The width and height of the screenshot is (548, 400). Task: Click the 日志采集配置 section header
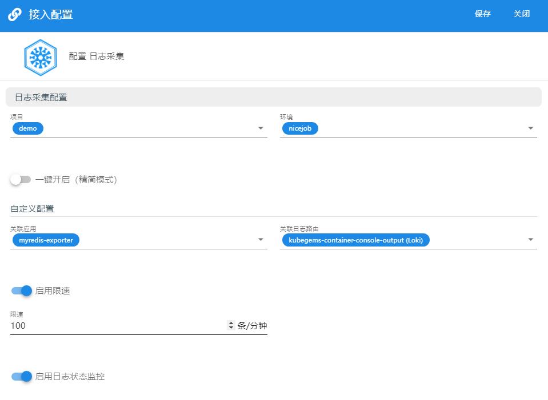[x=274, y=97]
